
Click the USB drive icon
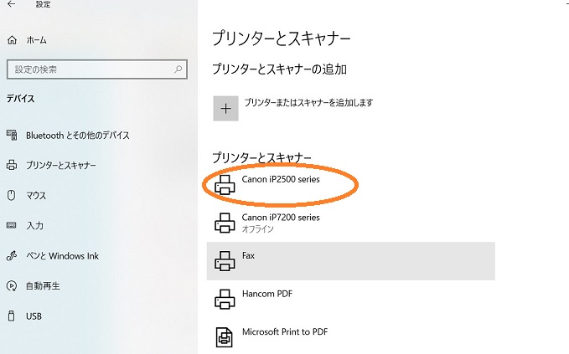coord(12,316)
